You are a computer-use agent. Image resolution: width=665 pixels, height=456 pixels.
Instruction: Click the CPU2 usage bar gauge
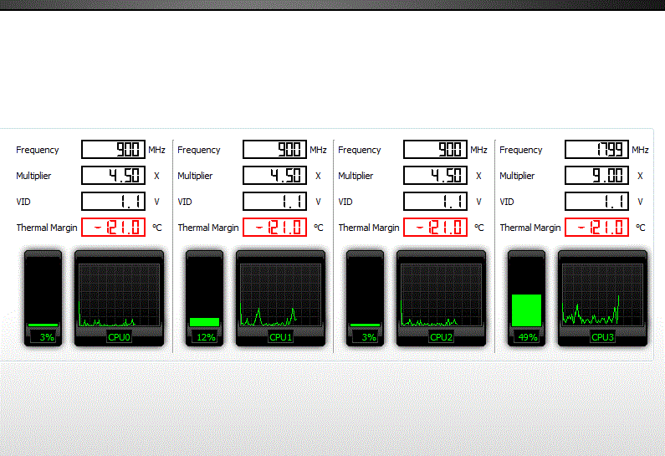tap(366, 298)
